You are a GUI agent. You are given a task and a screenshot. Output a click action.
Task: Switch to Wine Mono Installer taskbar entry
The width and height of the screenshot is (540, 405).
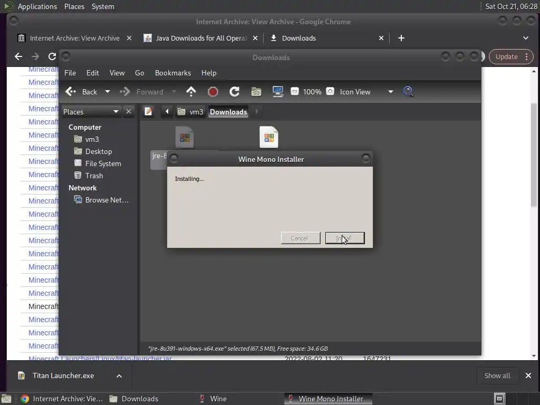tap(328, 399)
